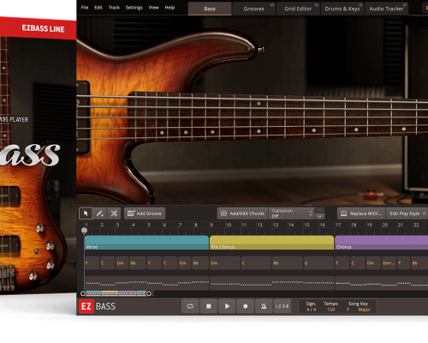
Task: Click the grip handle above the song track
Action: 309,205
